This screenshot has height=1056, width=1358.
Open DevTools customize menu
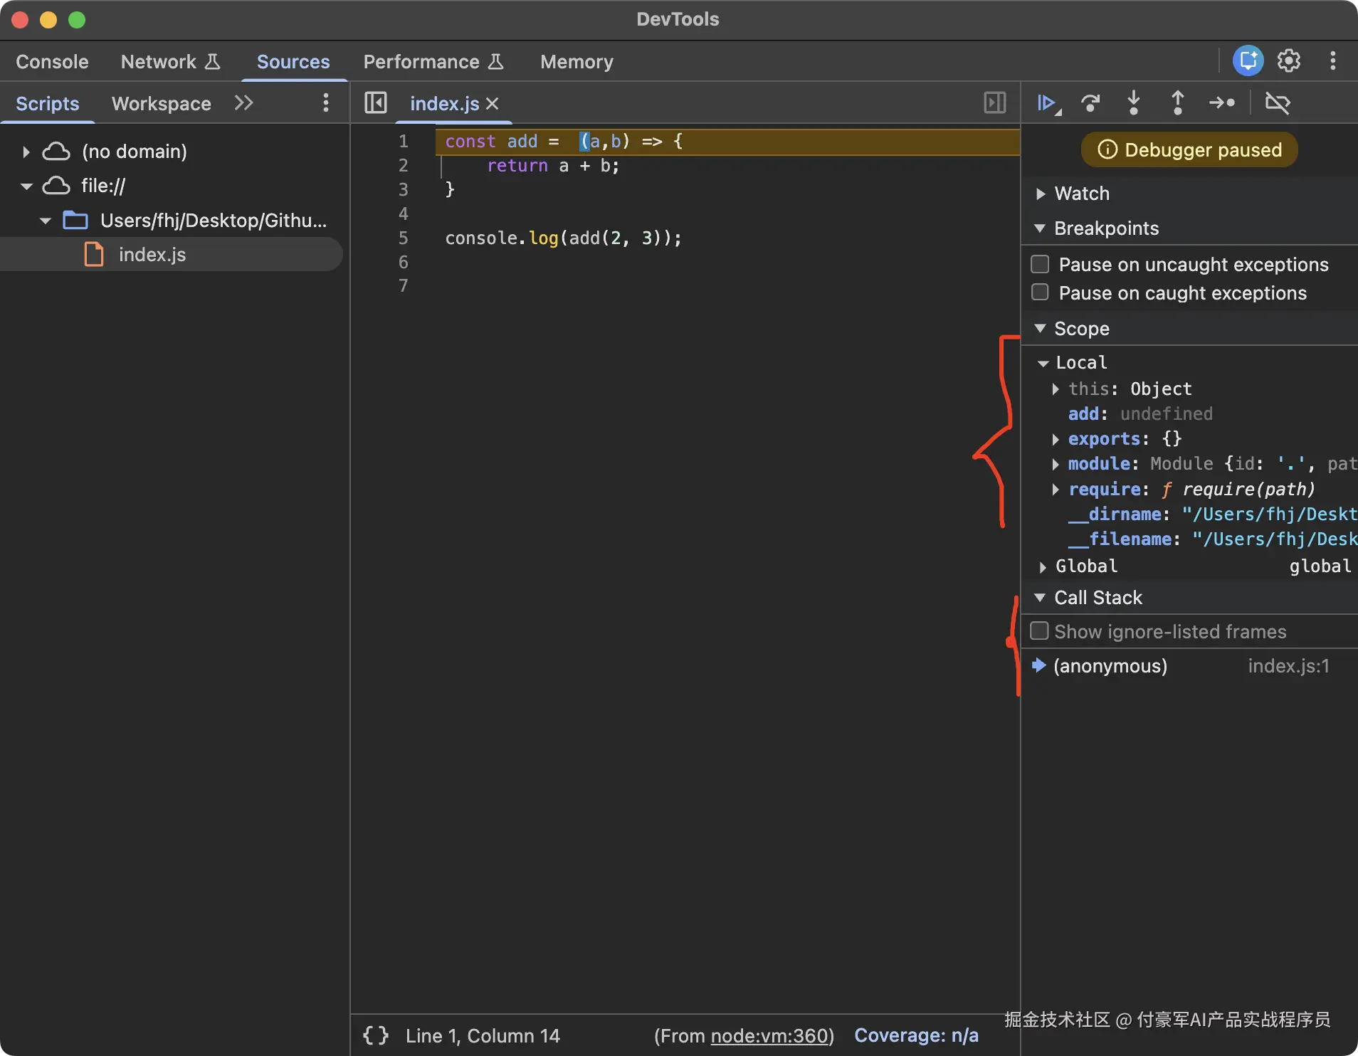click(1333, 61)
